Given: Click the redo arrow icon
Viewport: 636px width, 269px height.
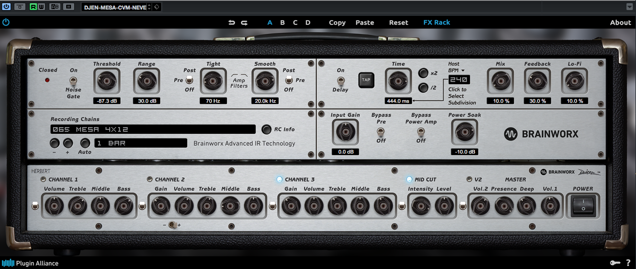Looking at the screenshot, I should pyautogui.click(x=244, y=23).
